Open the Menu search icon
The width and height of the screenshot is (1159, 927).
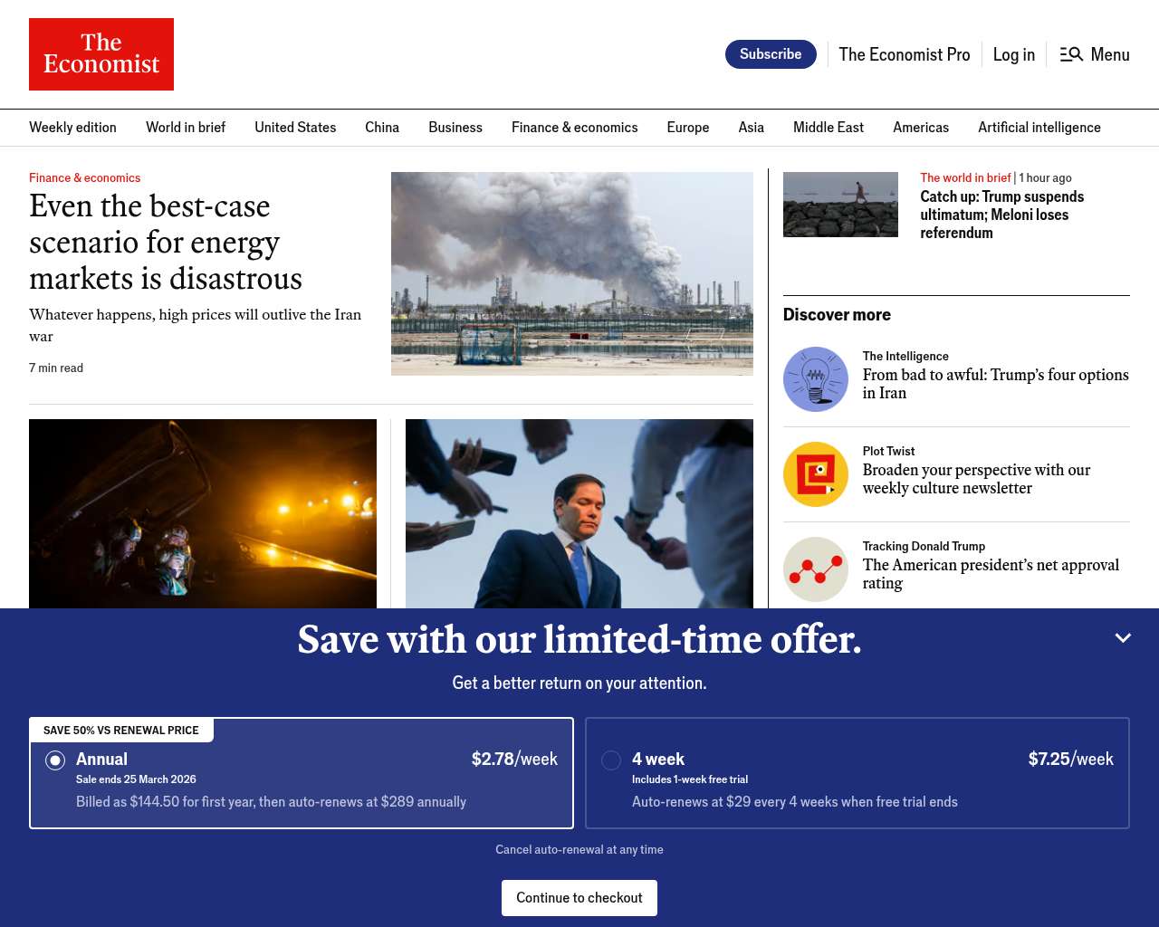[x=1072, y=54]
